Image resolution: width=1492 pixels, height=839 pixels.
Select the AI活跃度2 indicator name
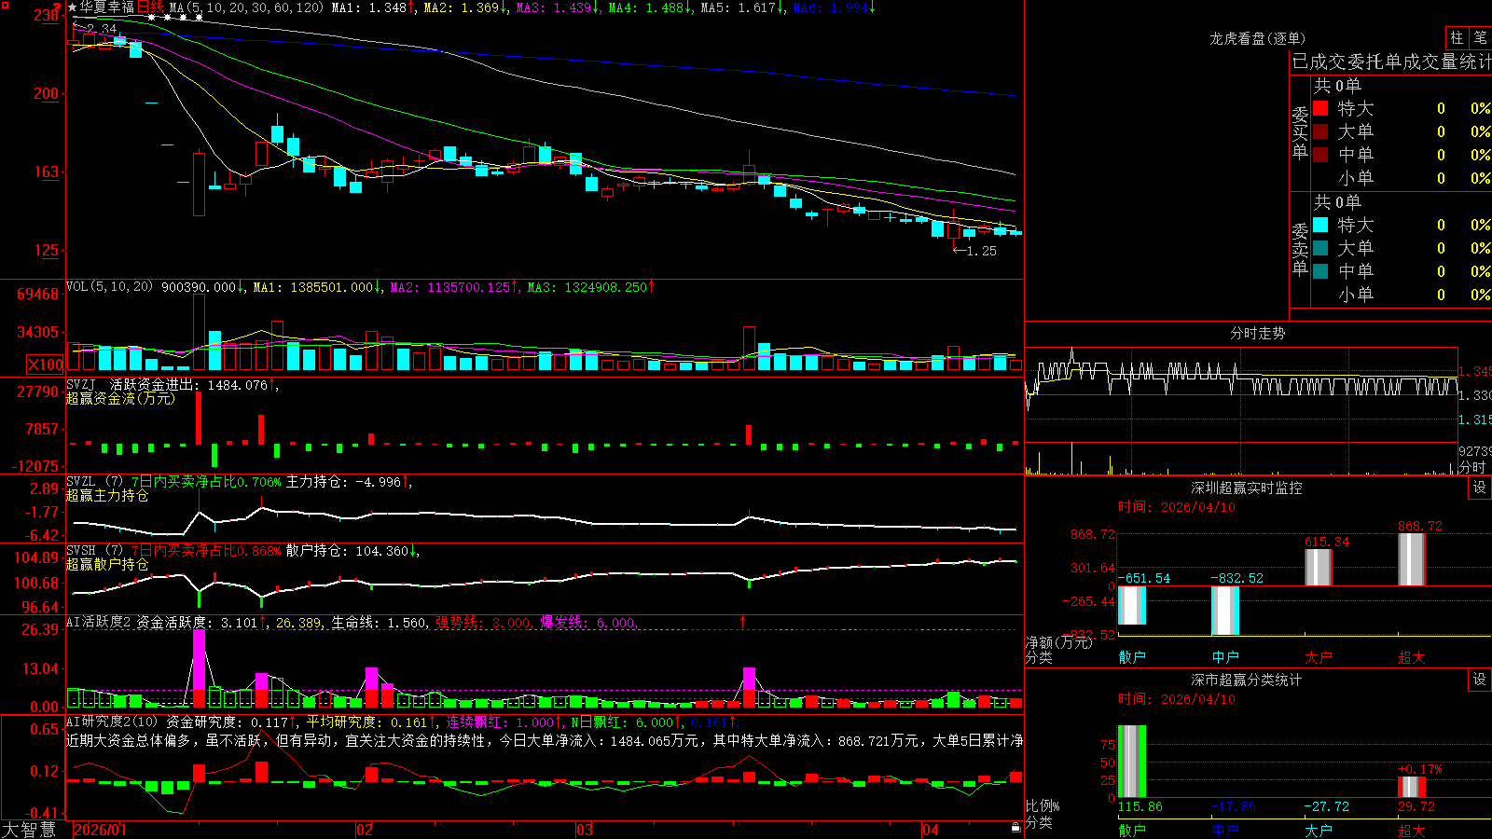[x=99, y=623]
